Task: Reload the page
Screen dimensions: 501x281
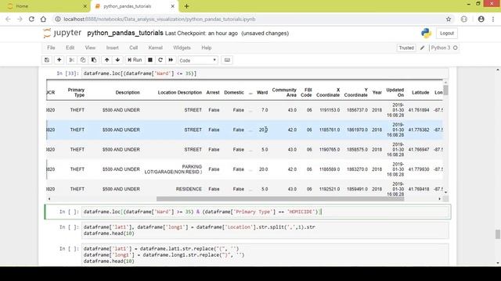Action: pyautogui.click(x=31, y=19)
